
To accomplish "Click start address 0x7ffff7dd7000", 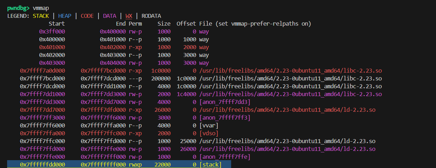I will point(42,110).
